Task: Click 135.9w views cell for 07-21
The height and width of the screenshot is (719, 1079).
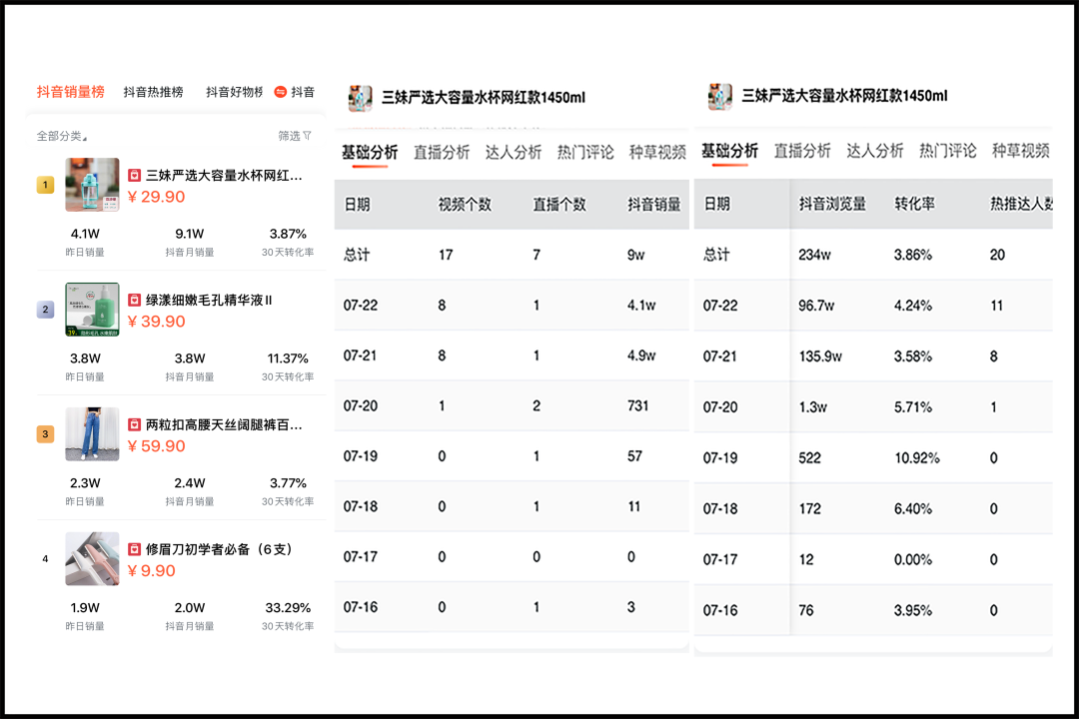Action: [x=820, y=357]
